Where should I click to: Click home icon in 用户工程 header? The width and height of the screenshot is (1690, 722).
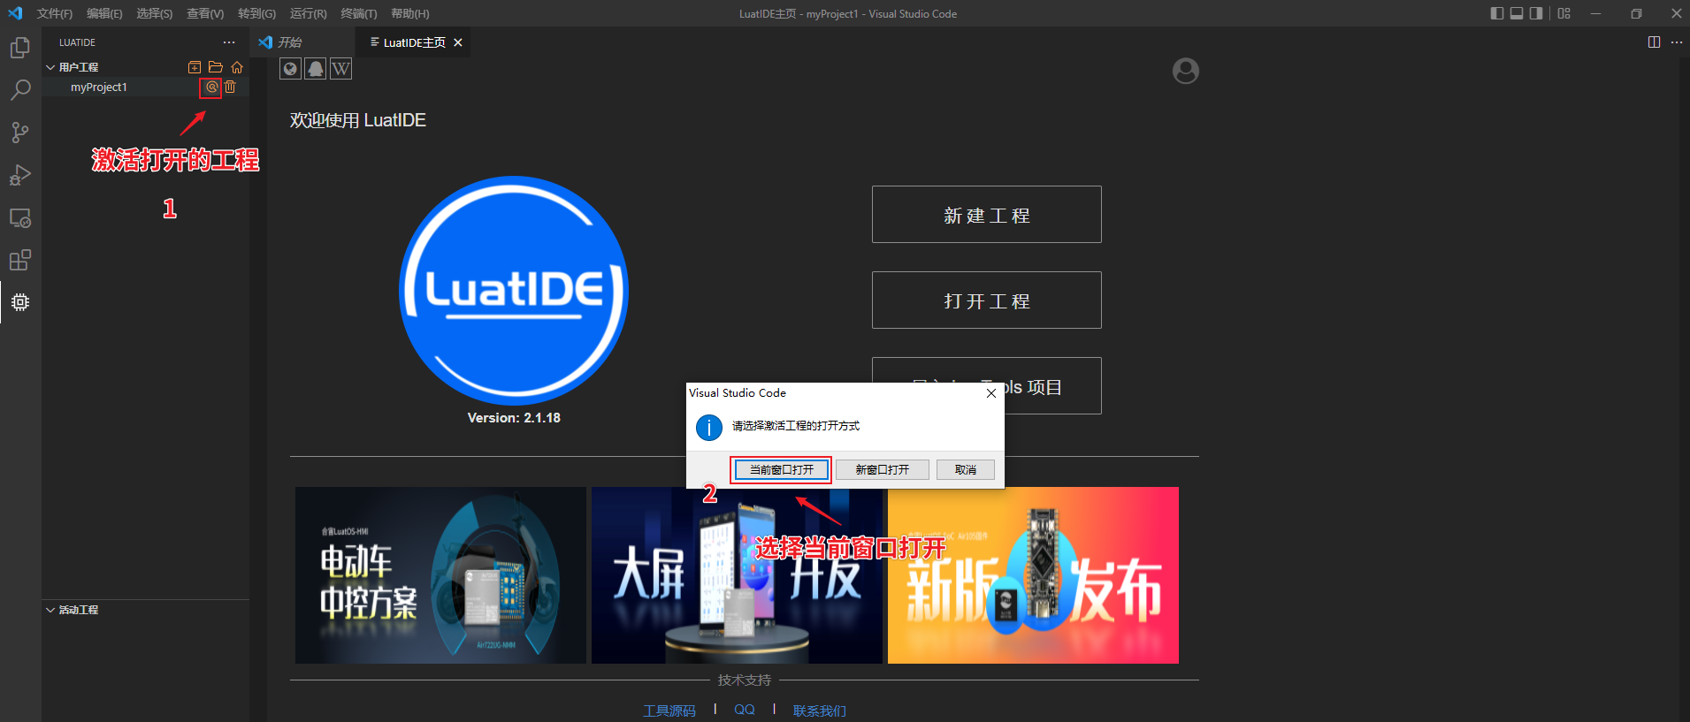point(237,67)
